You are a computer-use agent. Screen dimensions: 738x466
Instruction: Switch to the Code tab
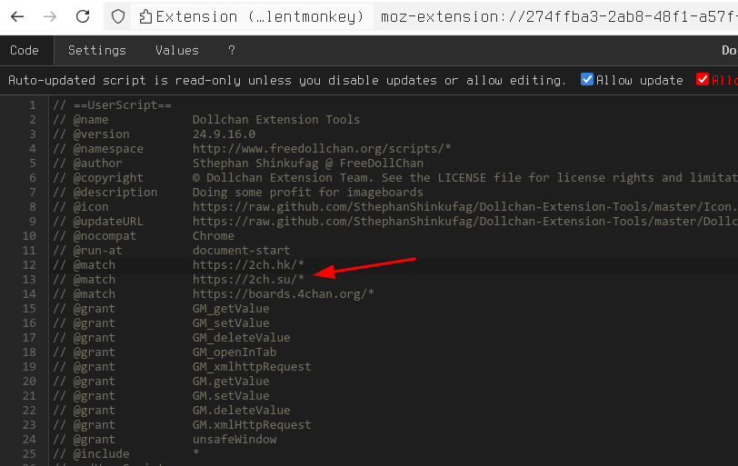click(x=25, y=51)
